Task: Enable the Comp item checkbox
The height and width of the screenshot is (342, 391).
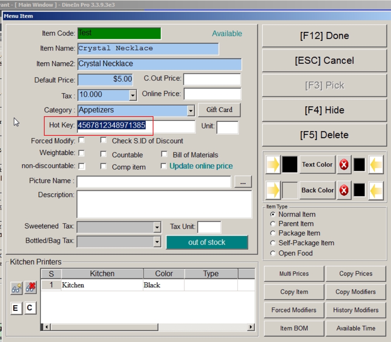Action: point(103,166)
